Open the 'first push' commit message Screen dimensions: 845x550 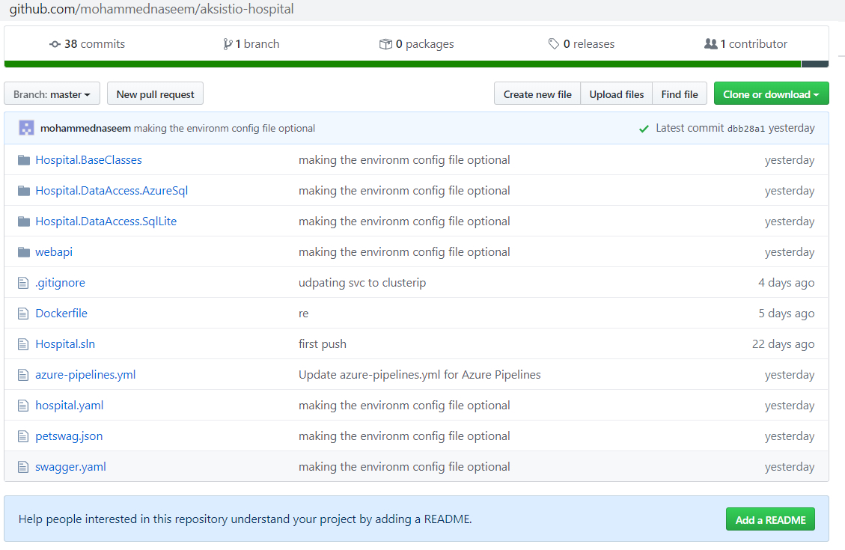[323, 344]
